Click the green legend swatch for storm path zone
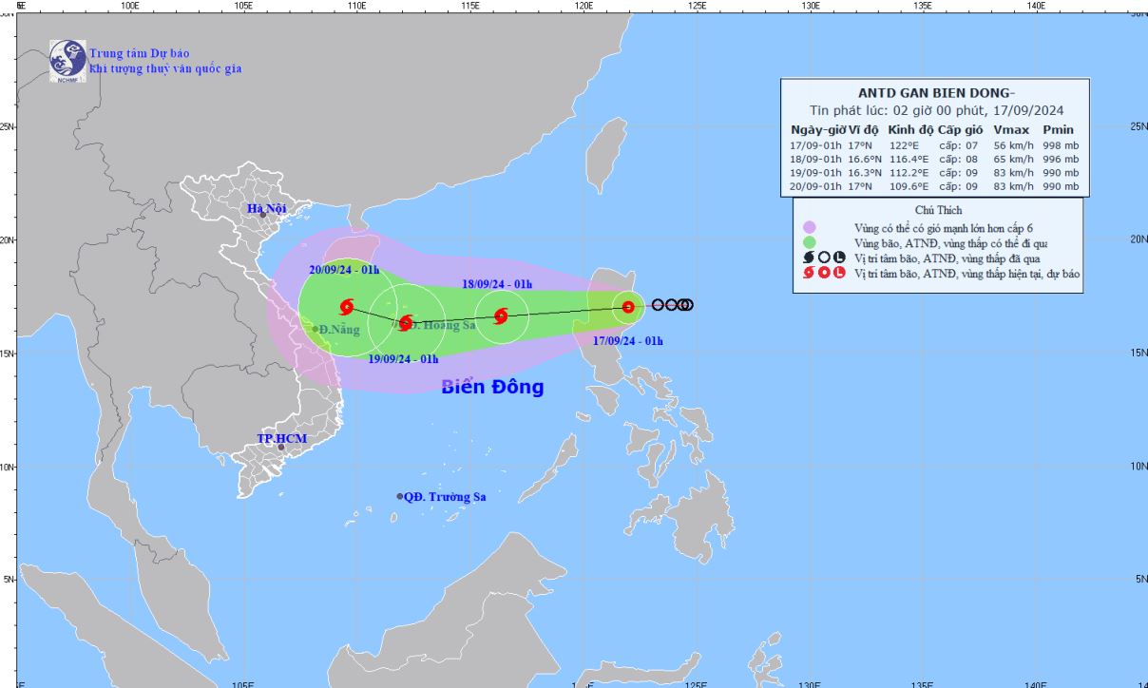 809,242
